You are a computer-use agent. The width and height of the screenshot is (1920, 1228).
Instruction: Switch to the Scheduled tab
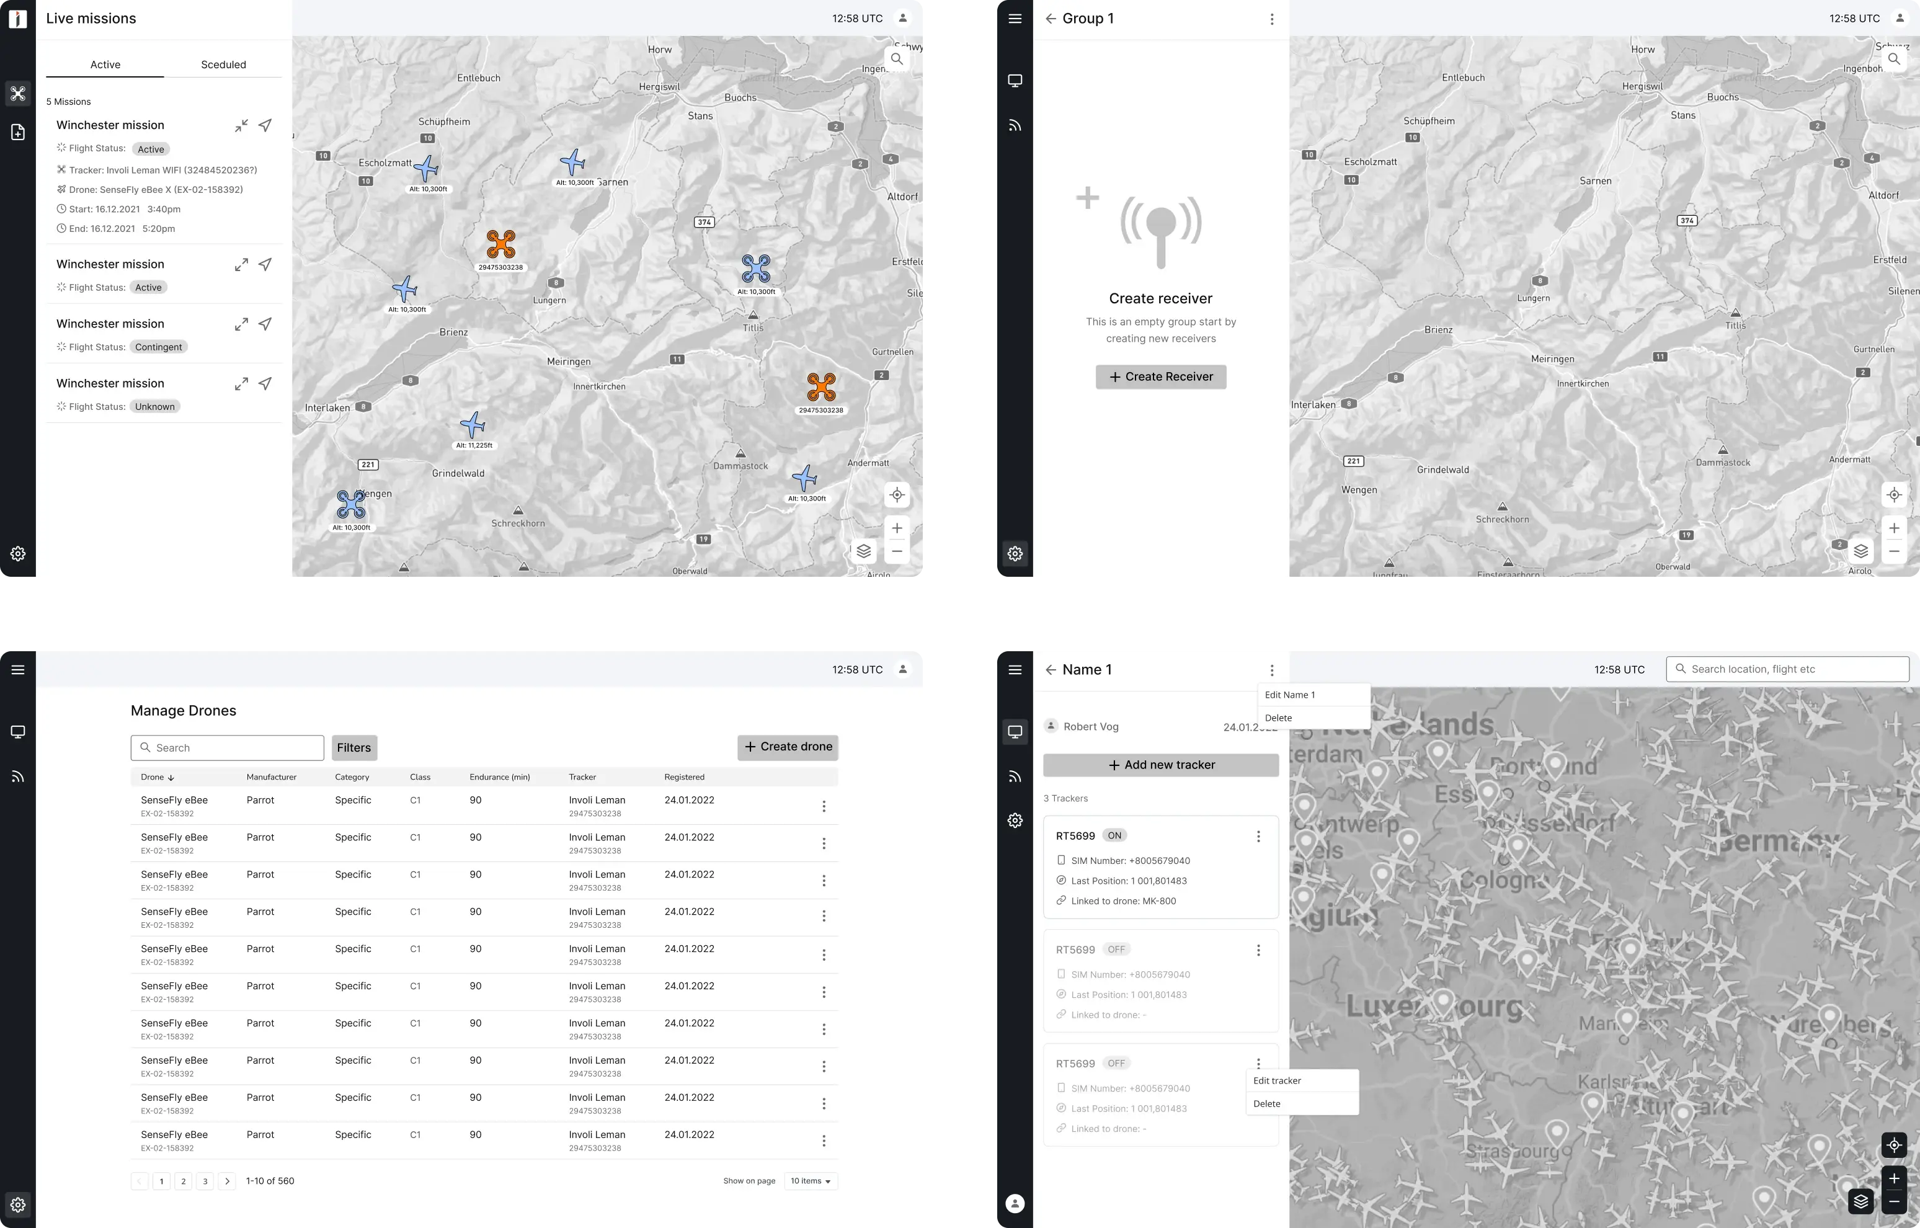coord(223,64)
